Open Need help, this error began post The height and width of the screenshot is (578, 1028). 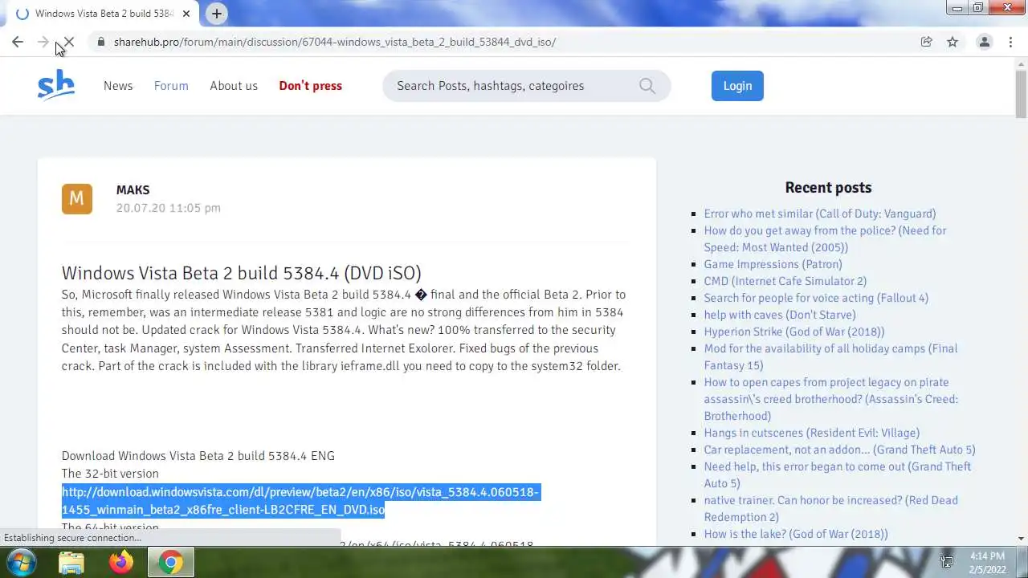[838, 474]
